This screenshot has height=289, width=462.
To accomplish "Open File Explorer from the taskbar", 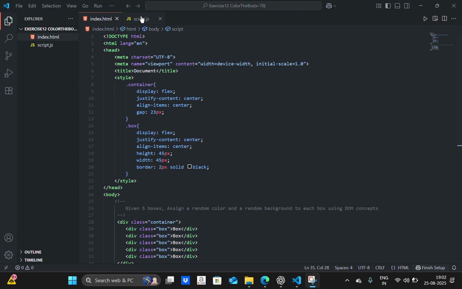I will [x=249, y=280].
